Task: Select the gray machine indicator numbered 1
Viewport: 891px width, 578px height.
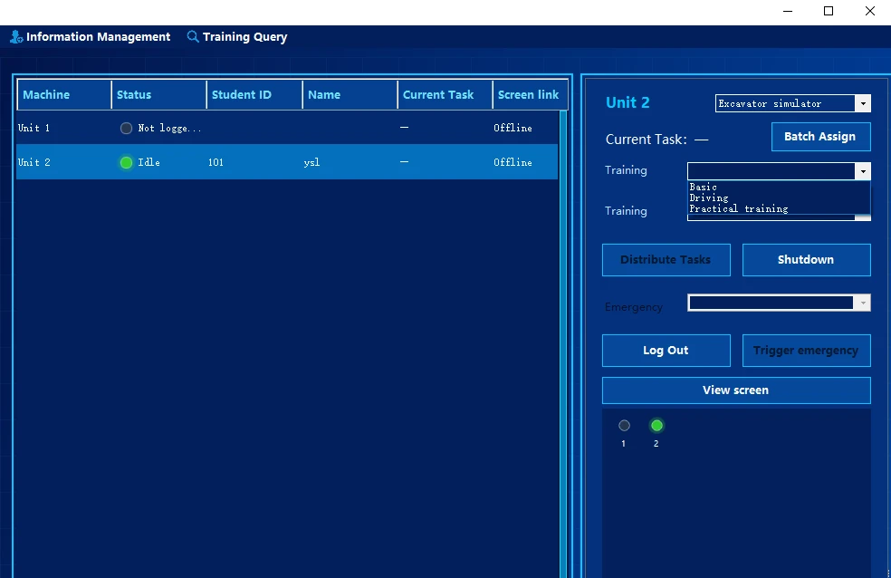Action: pos(624,425)
